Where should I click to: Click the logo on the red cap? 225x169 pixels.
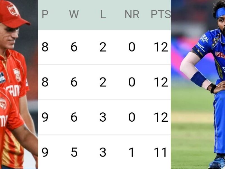(x=13, y=10)
